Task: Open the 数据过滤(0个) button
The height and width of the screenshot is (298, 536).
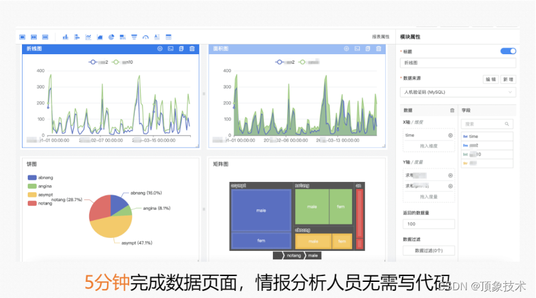Action: coord(429,250)
